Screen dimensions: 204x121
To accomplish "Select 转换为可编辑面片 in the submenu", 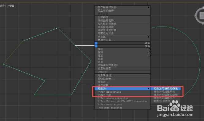I will (x=166, y=98).
